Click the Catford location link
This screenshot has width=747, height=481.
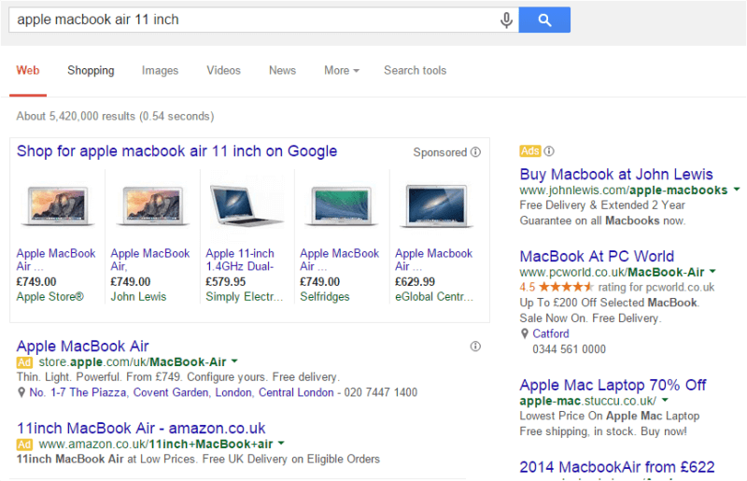point(551,333)
